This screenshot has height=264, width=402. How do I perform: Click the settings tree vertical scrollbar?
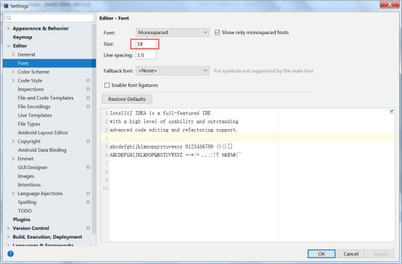click(x=94, y=128)
